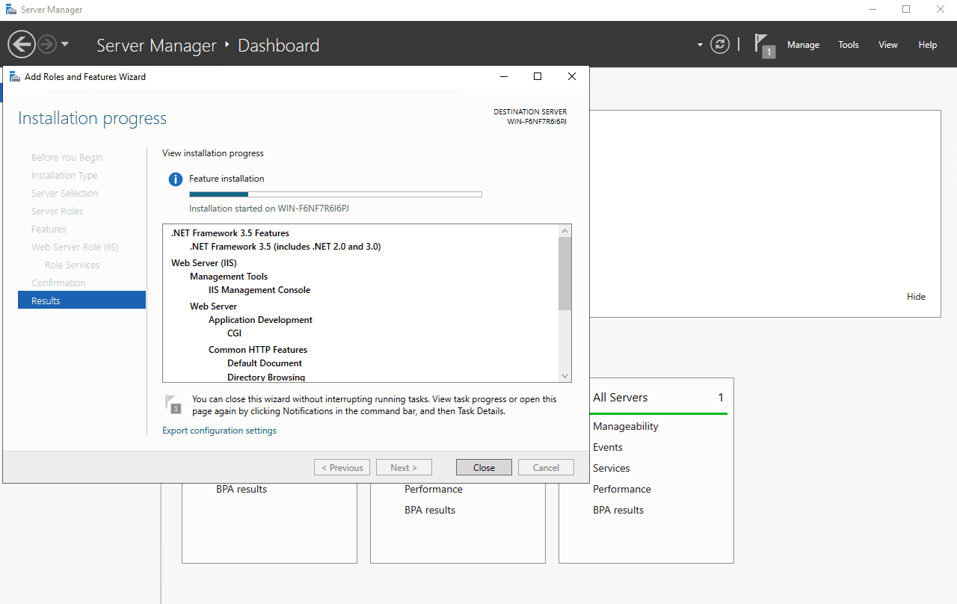Image resolution: width=957 pixels, height=604 pixels.
Task: Expand the dropdown arrow left of refresh
Action: (x=700, y=45)
